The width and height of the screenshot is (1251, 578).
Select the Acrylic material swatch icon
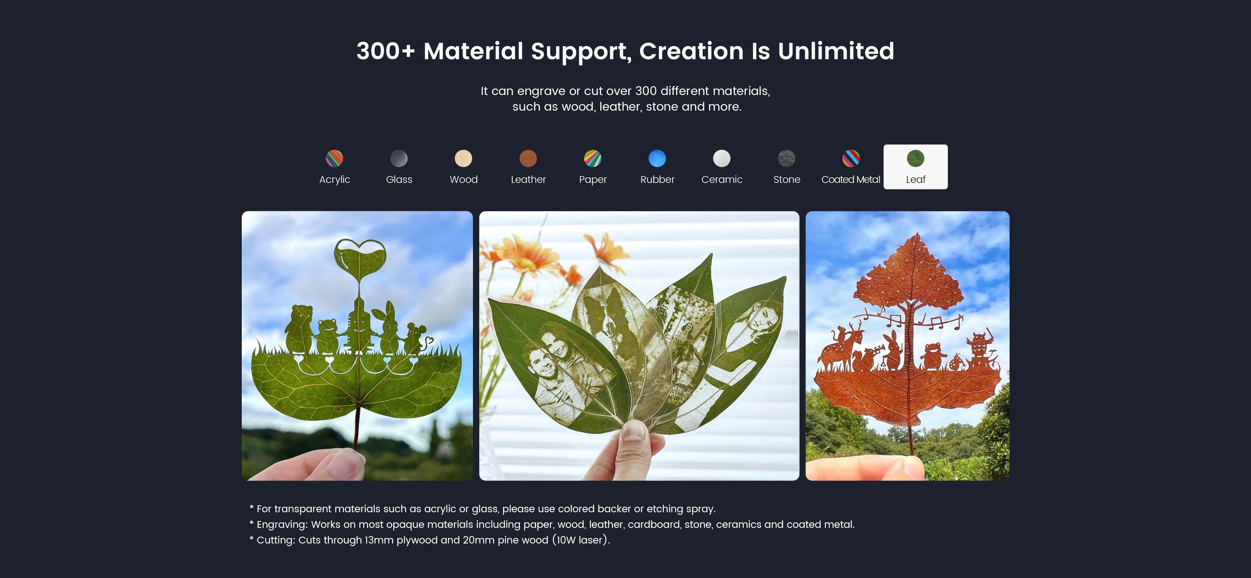pyautogui.click(x=335, y=158)
